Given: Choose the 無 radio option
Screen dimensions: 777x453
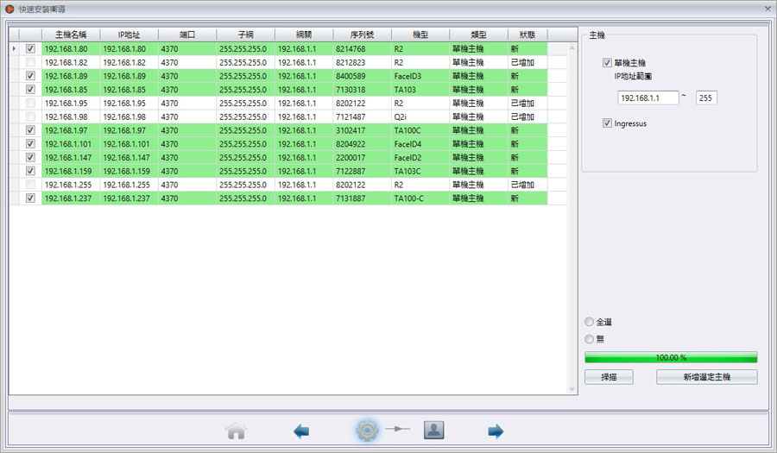Looking at the screenshot, I should [x=590, y=339].
